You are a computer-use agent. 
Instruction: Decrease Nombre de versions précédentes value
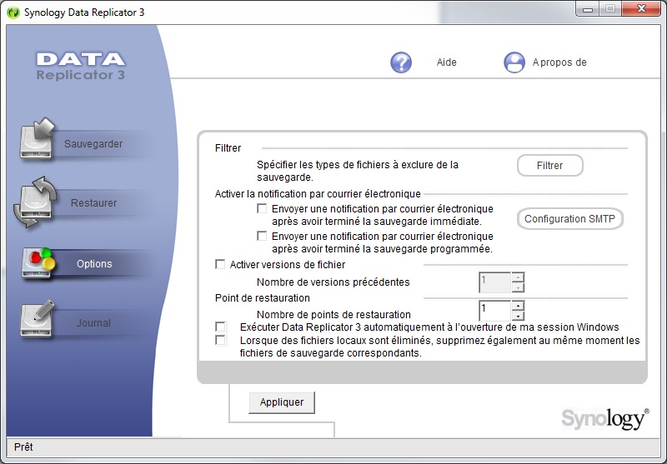(x=518, y=287)
